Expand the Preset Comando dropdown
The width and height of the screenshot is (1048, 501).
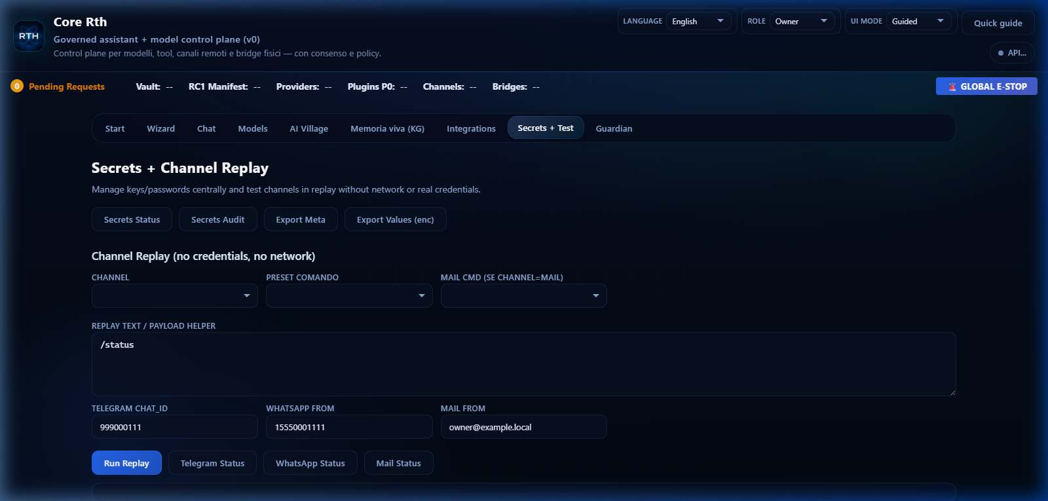(349, 296)
